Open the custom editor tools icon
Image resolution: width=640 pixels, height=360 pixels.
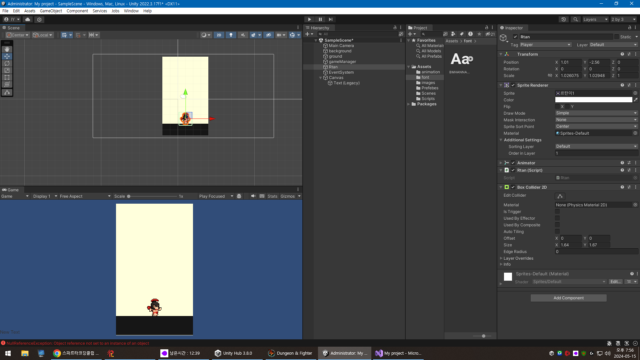[x=7, y=92]
